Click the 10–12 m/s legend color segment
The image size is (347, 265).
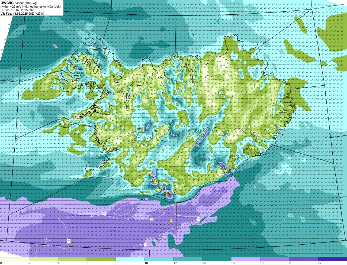coord(159,259)
